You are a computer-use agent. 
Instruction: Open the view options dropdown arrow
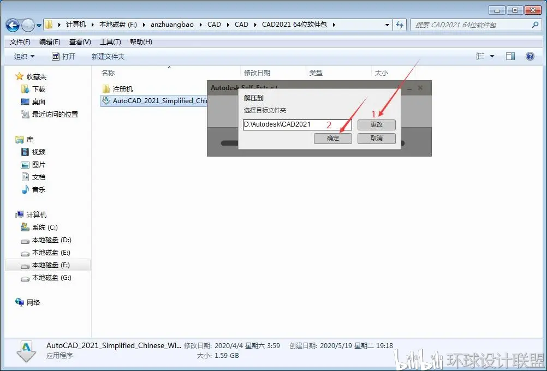(x=492, y=56)
